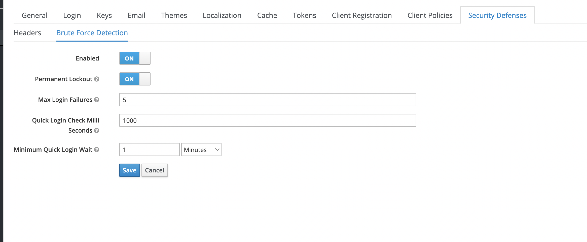Open the Email tab
This screenshot has height=242, width=587.
pos(136,15)
